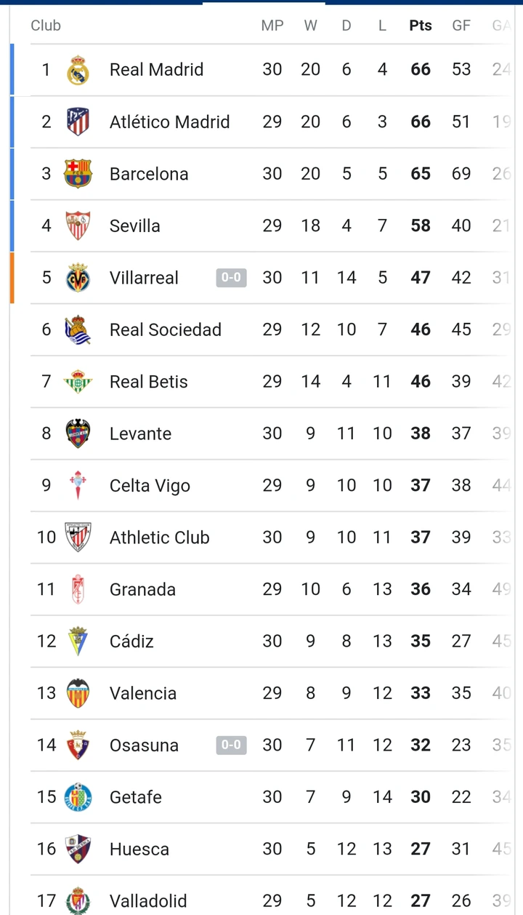Viewport: 523px width, 915px height.
Task: Click the MP column header
Action: tap(272, 25)
